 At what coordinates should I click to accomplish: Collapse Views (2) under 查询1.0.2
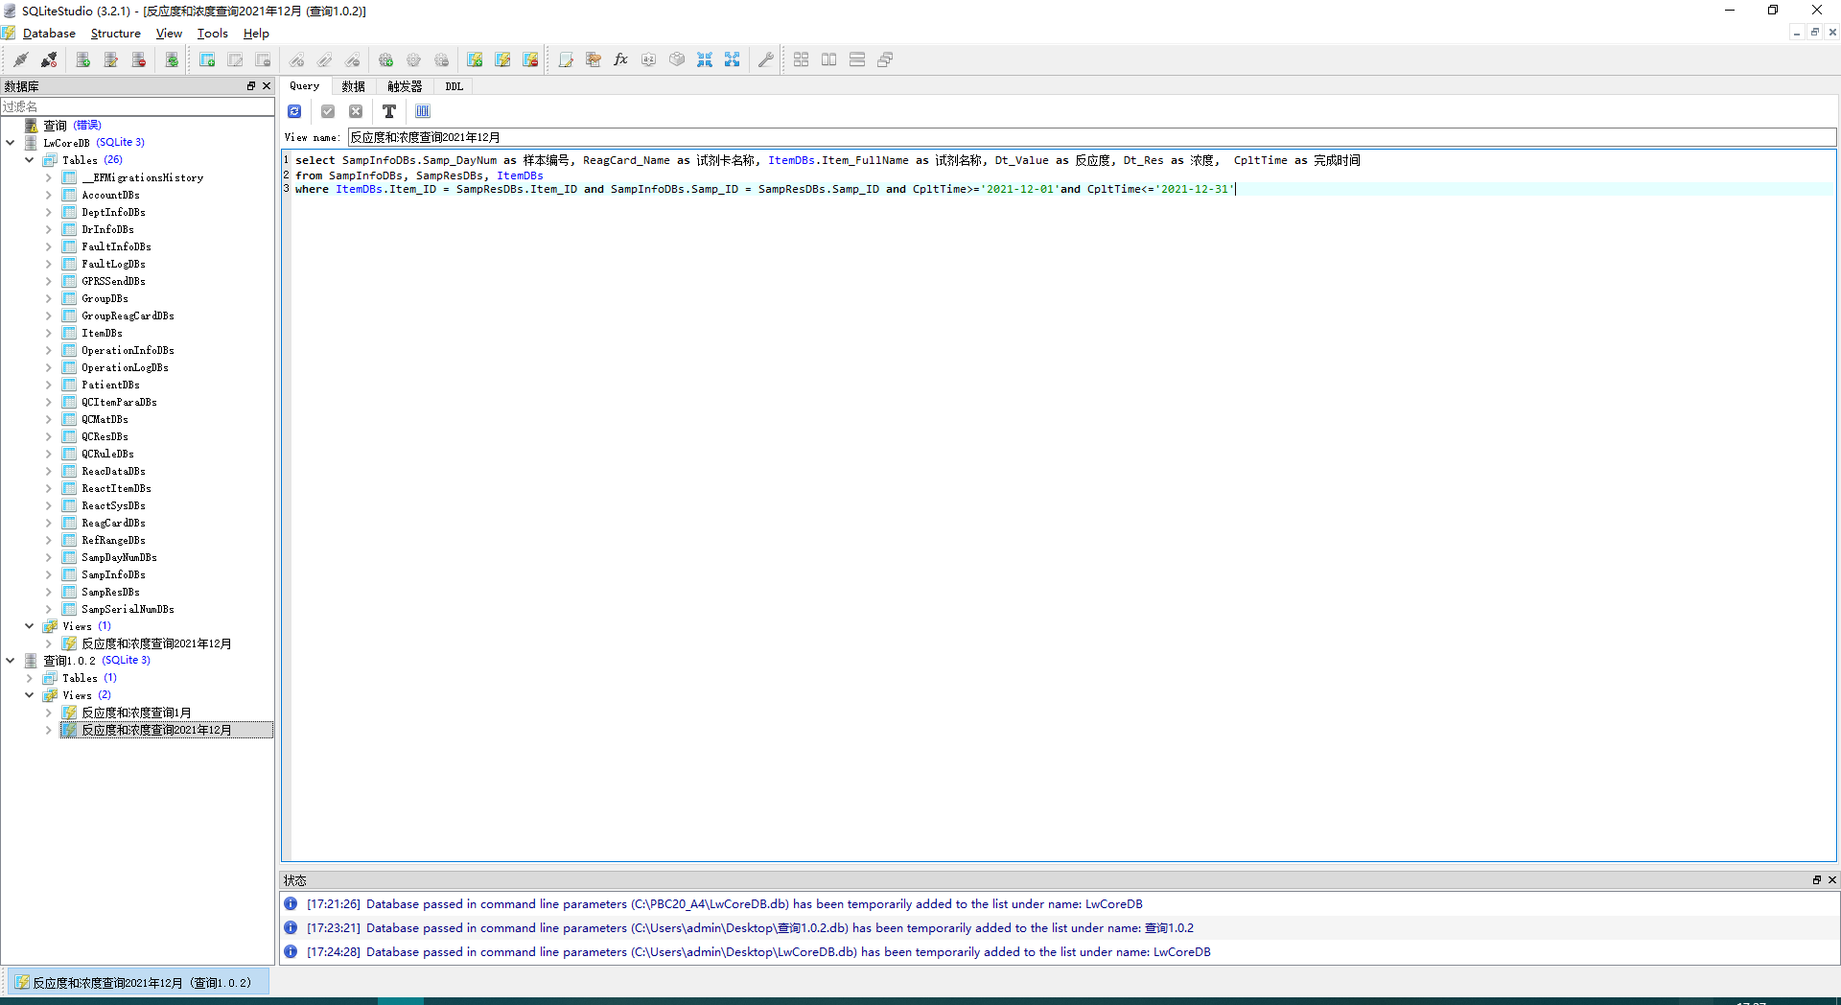tap(30, 695)
